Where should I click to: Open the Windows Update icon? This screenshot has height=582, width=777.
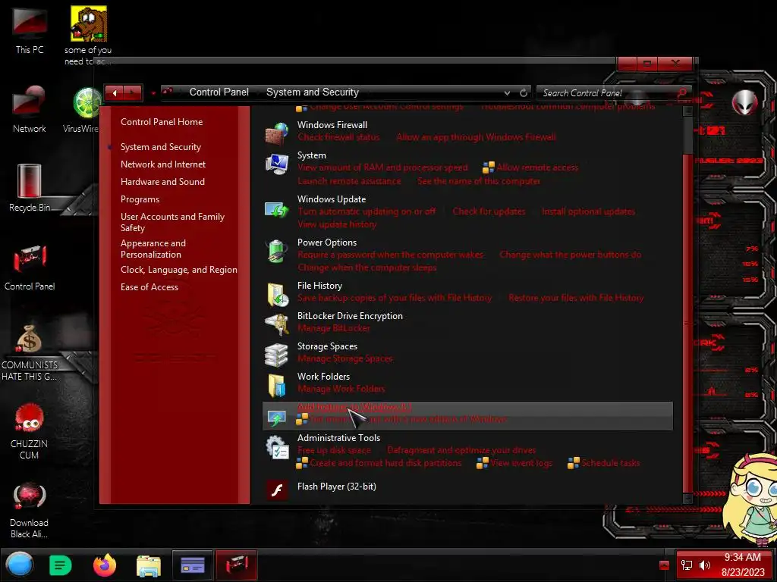pos(276,209)
